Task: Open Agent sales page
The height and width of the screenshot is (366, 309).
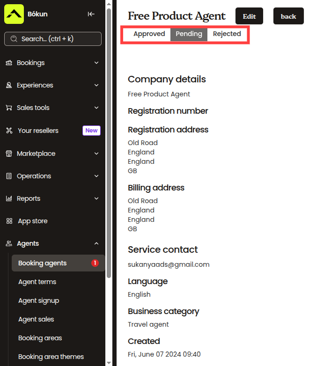Action: (x=36, y=319)
